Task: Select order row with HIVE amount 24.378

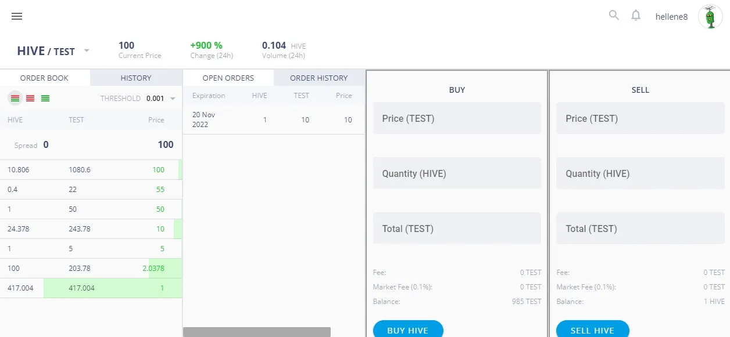Action: click(x=91, y=229)
